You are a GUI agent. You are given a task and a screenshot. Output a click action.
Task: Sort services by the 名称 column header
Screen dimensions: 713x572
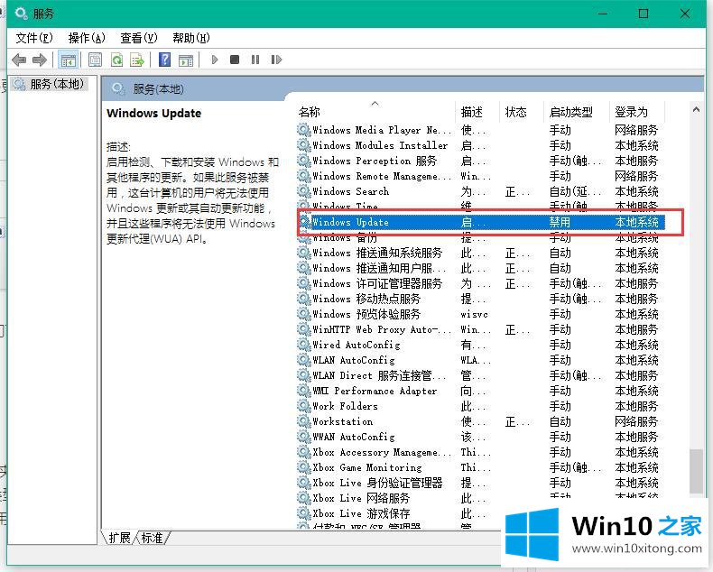[310, 112]
